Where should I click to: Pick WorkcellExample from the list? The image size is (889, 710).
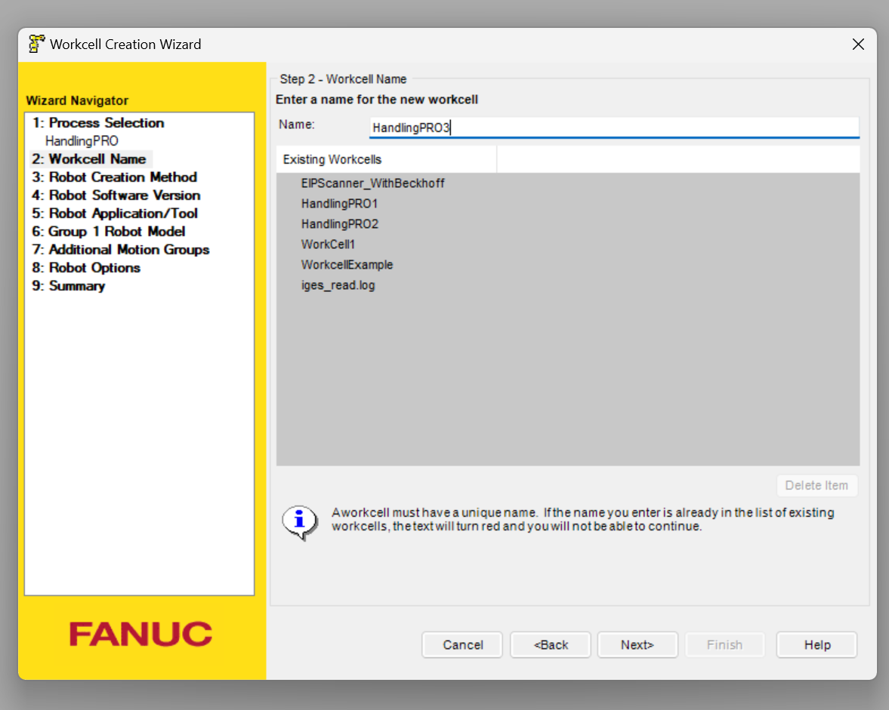pyautogui.click(x=347, y=265)
